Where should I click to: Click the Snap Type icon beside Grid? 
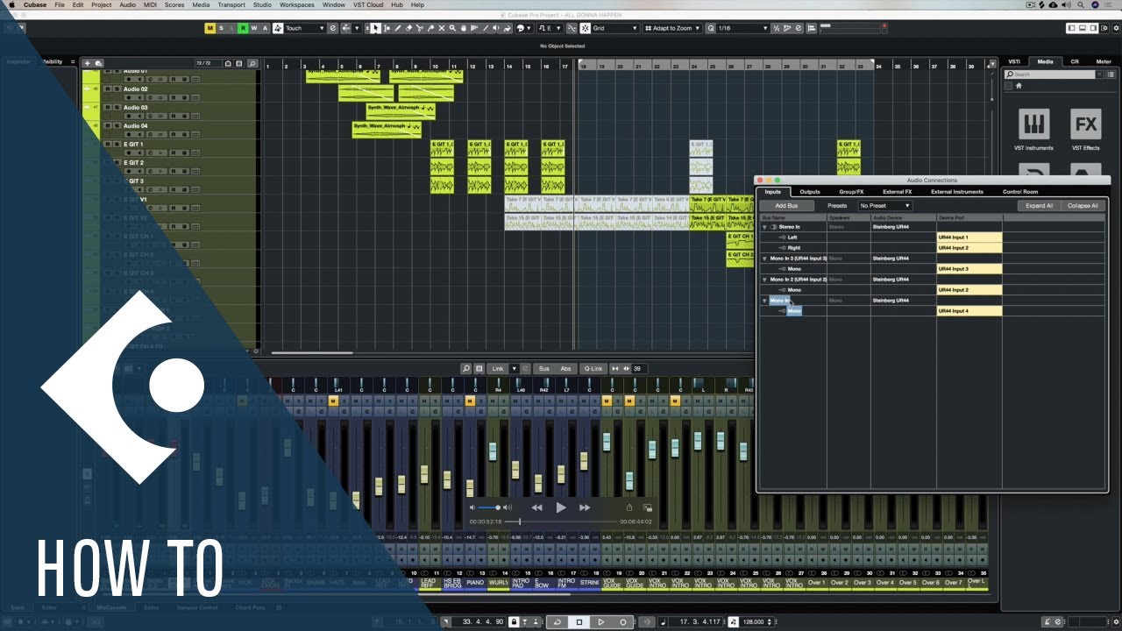pos(585,28)
